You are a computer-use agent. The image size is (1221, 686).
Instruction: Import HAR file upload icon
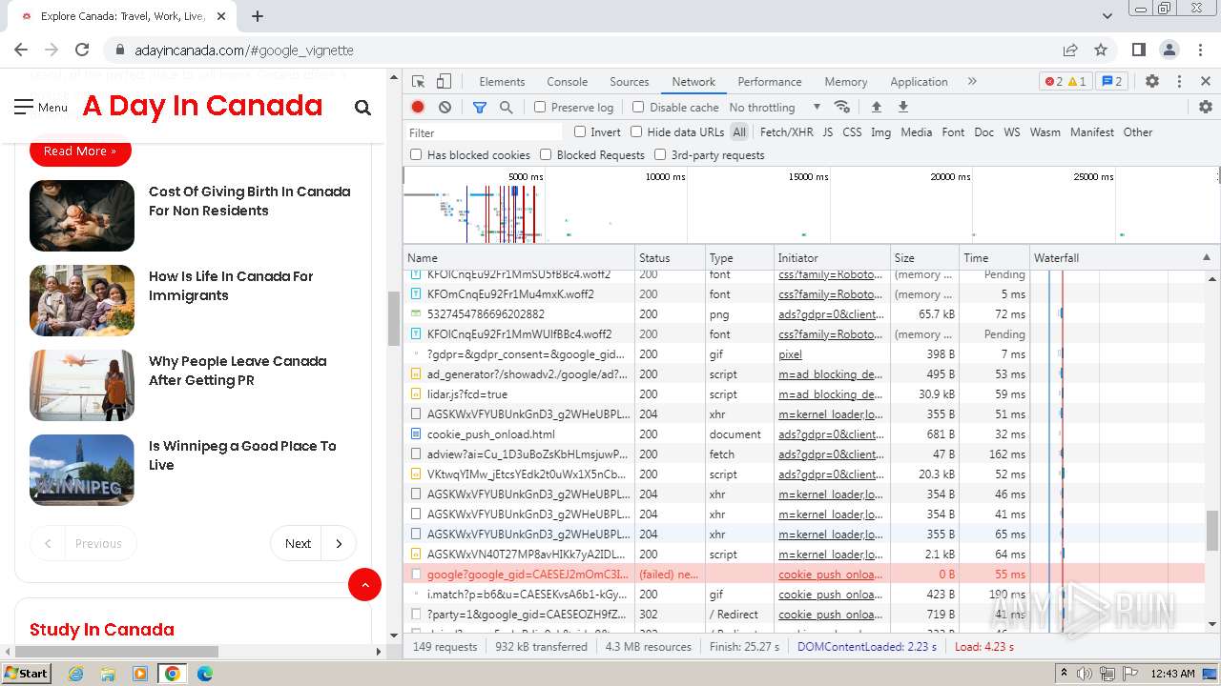876,108
